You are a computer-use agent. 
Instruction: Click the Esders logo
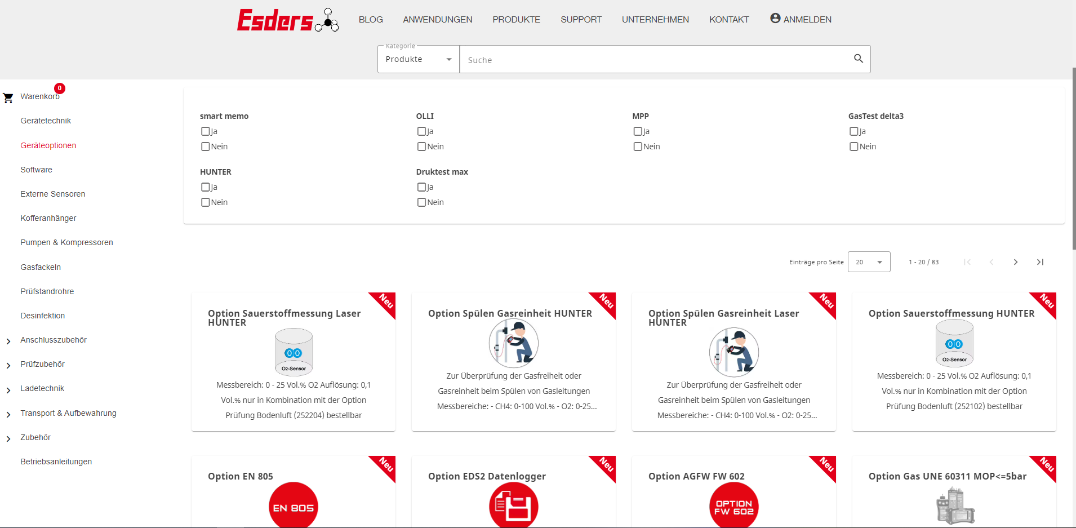[287, 19]
